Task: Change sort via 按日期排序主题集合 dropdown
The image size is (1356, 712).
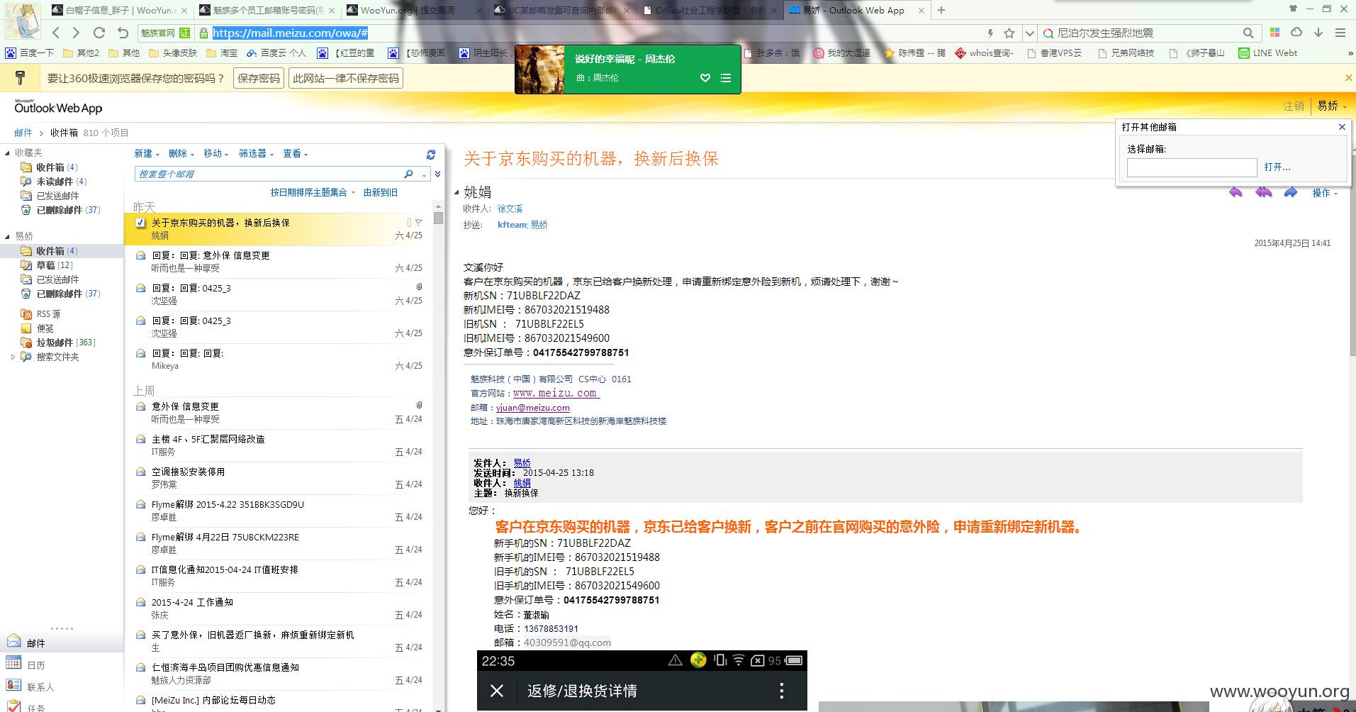Action: (x=313, y=192)
